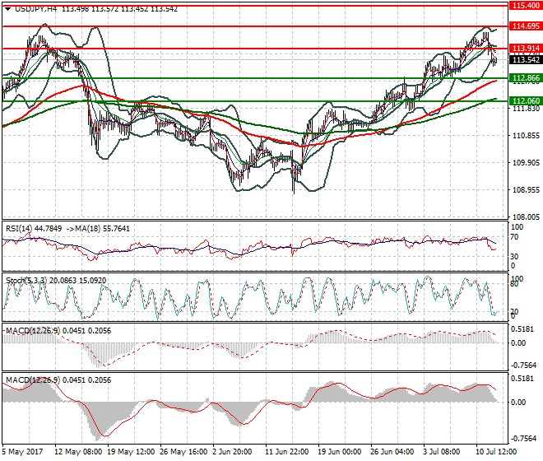This screenshot has height=461, width=543.
Task: Click the 108.955 price axis value
Action: 526,190
